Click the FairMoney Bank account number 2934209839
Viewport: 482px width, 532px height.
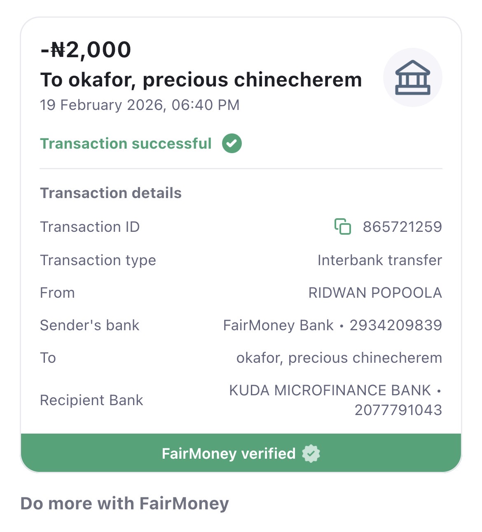tap(395, 325)
